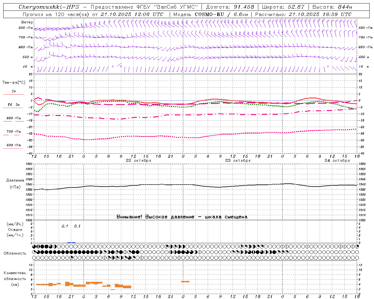Screen dimensions: 374x299
Task: Click the 700 гПа temperature legend label
Action: tap(14, 132)
